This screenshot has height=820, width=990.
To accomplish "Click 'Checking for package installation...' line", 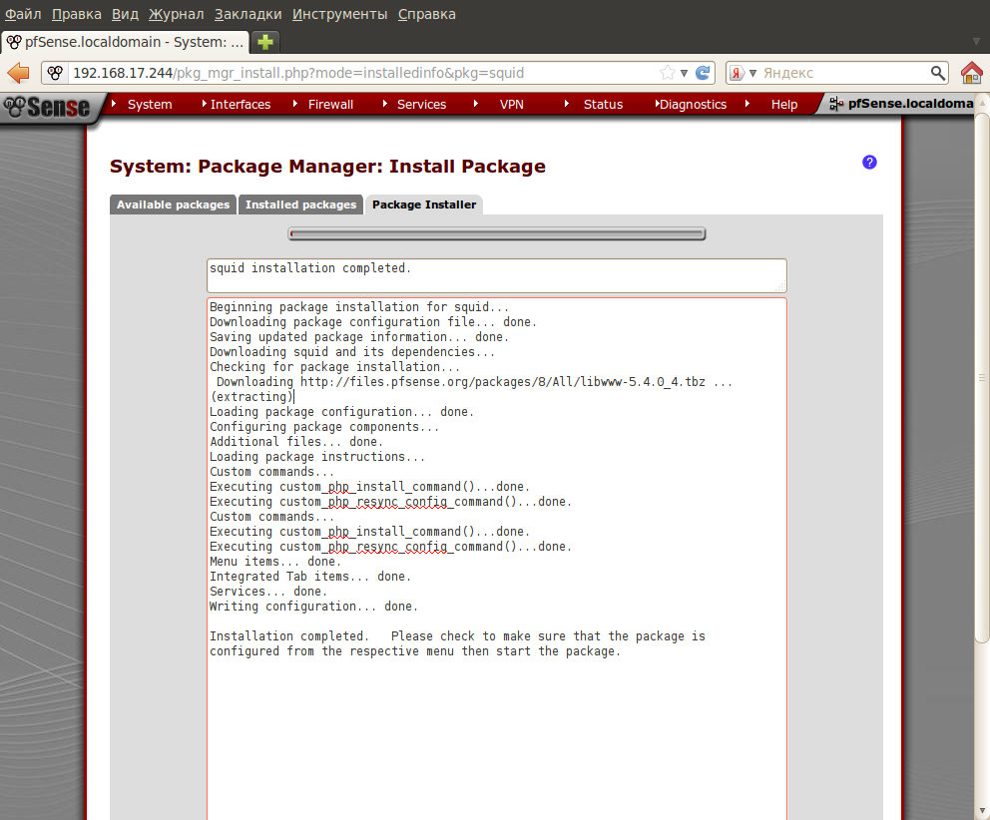I will pyautogui.click(x=334, y=367).
